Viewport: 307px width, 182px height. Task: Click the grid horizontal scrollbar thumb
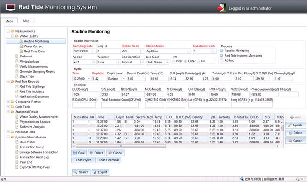[121, 146]
